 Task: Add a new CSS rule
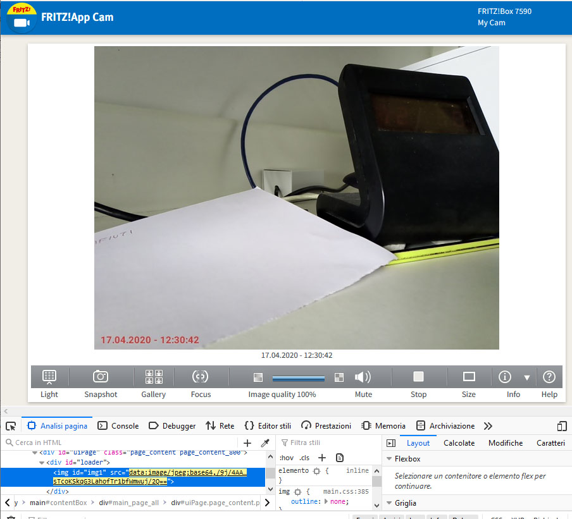[x=321, y=458]
